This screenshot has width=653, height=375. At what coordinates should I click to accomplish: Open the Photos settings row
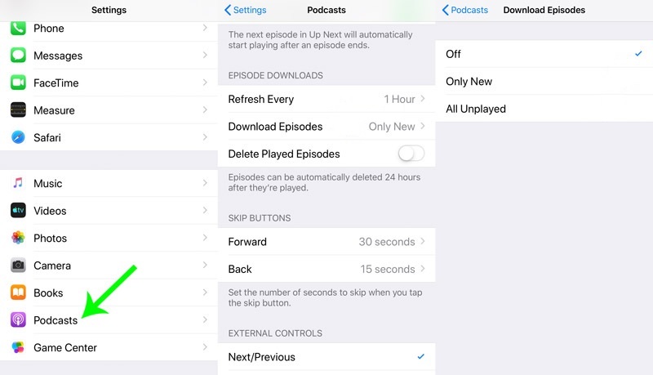pyautogui.click(x=109, y=239)
